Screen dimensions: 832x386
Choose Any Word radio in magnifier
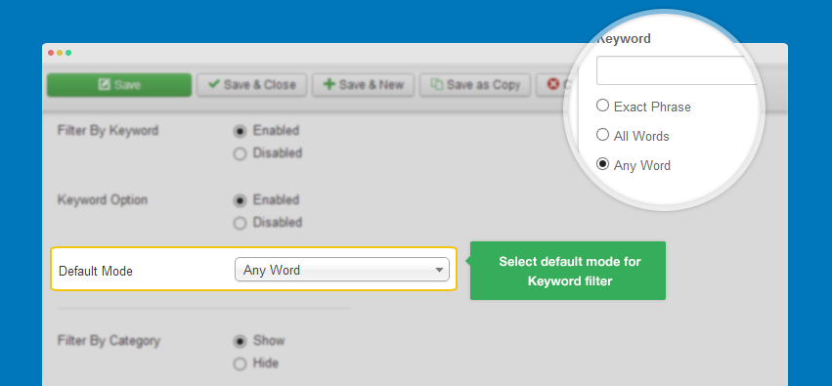click(602, 164)
